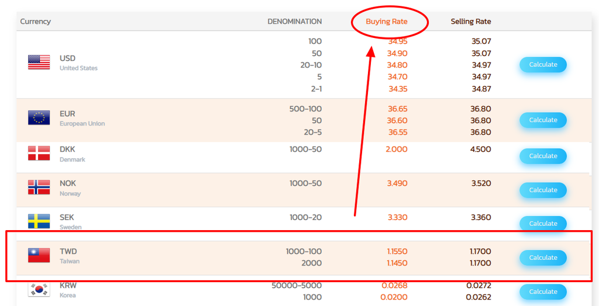Select the TWD currency code
This screenshot has width=599, height=306.
(68, 252)
